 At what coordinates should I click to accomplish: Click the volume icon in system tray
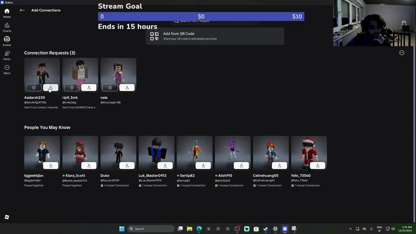coord(393,229)
